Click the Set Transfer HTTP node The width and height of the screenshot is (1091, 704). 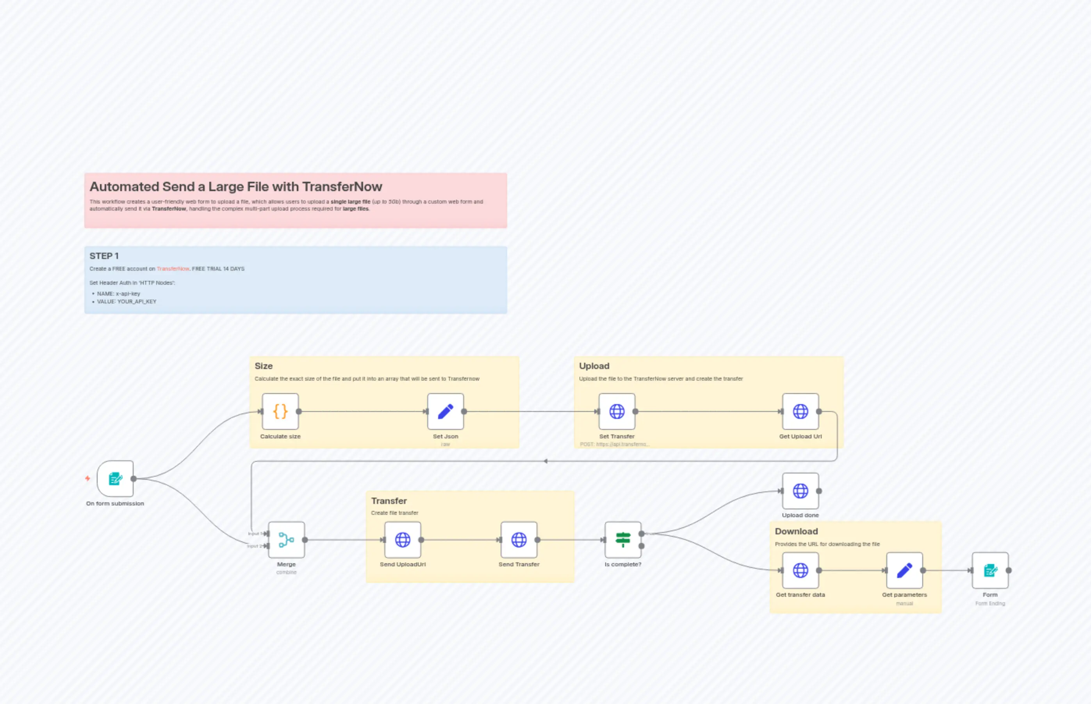(617, 411)
